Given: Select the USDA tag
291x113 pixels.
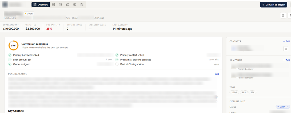Looking at the screenshot, I should [x=234, y=92].
